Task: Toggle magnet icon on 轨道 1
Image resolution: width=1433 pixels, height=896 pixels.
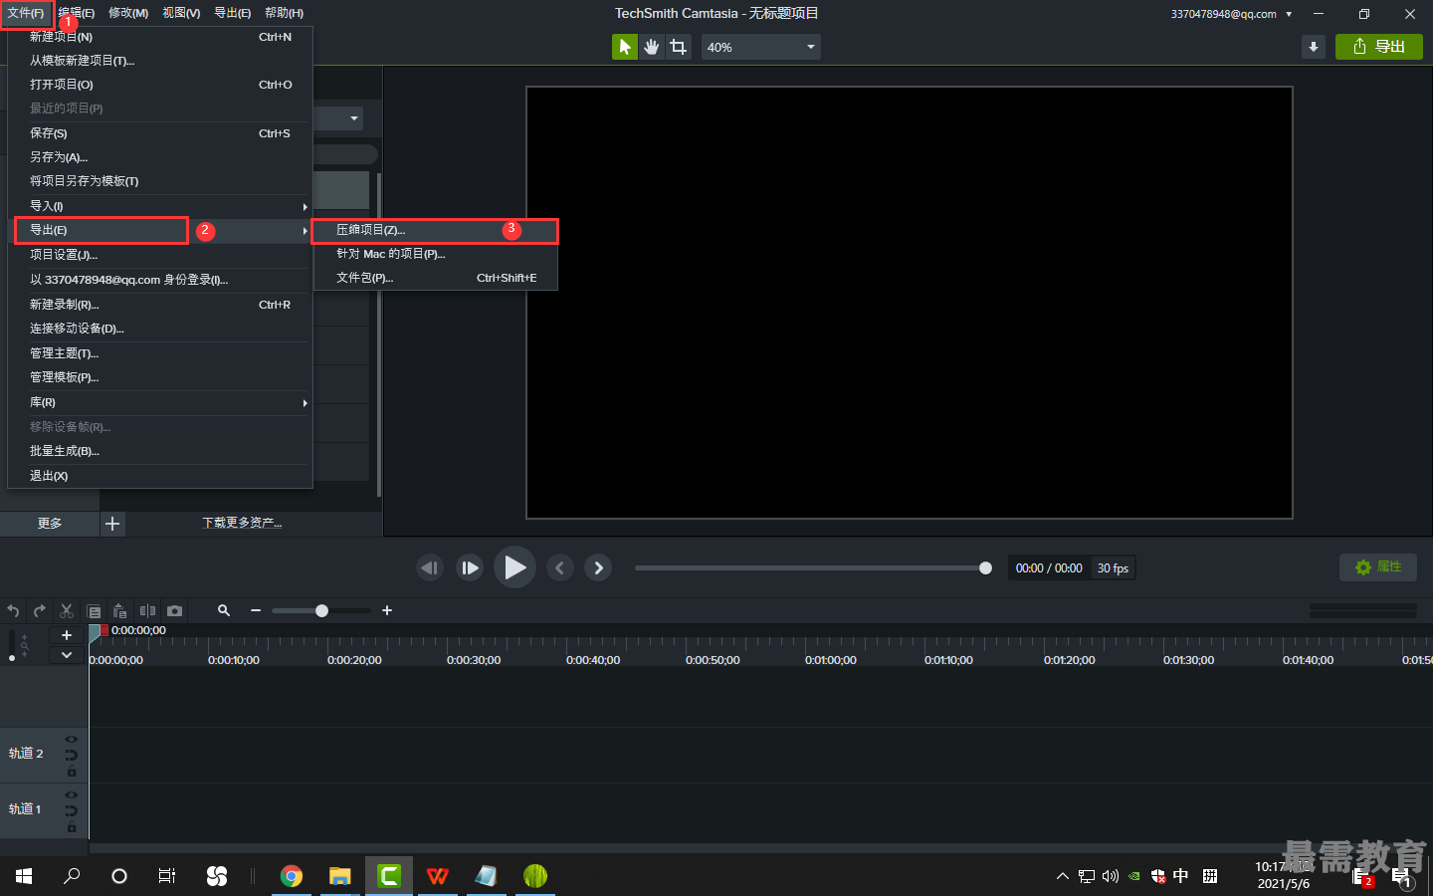Action: pos(72,811)
